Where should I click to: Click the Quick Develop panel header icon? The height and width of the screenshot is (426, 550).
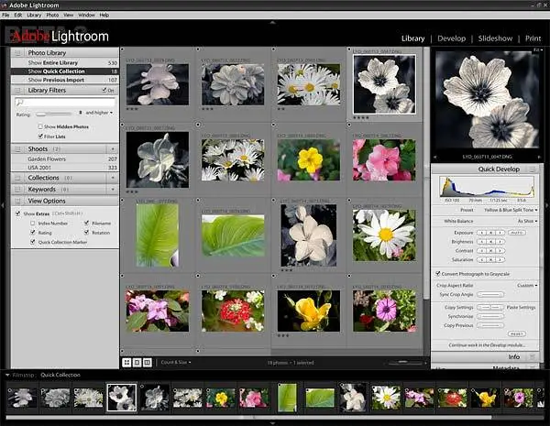point(532,169)
